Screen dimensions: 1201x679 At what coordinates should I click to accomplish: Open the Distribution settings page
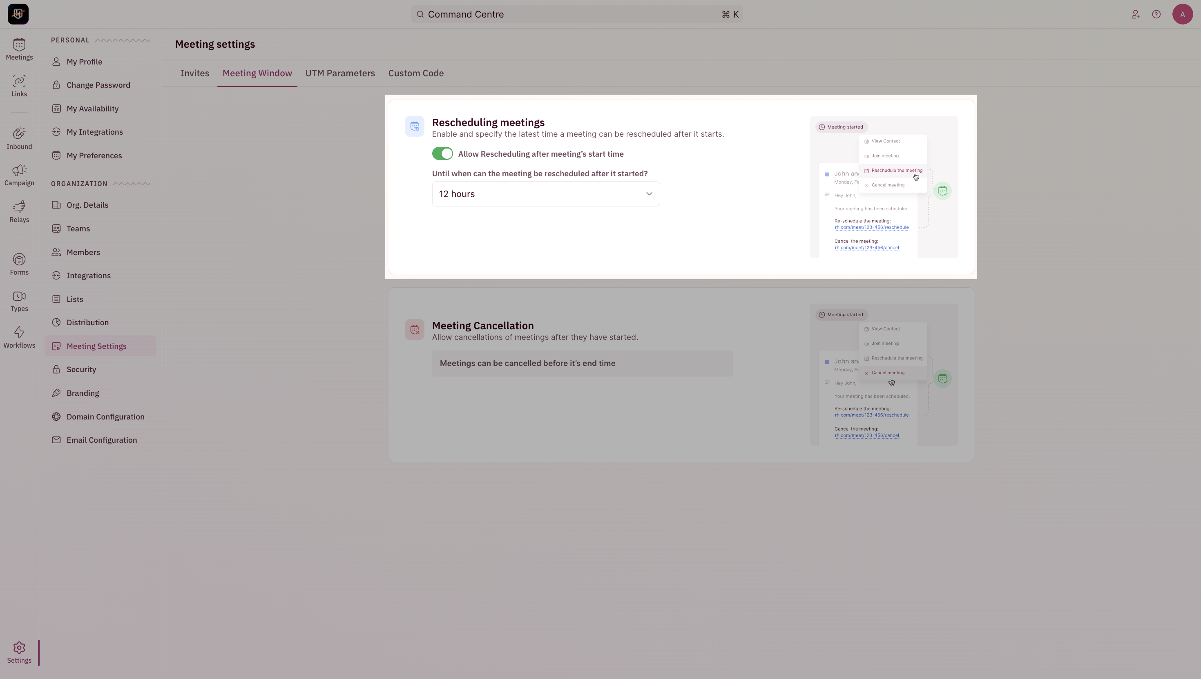click(x=87, y=322)
